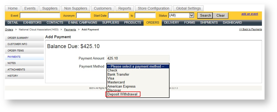Choose Bank Transfer from payment list
Screen dimensions: 277x112
(x=118, y=74)
